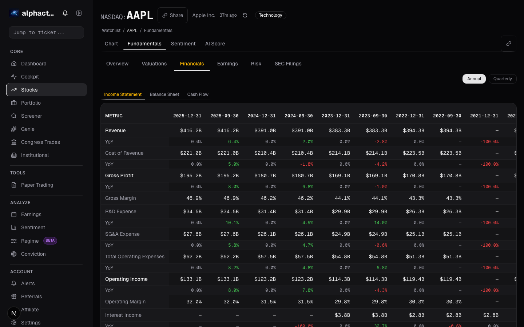Image resolution: width=524 pixels, height=327 pixels.
Task: Click the copy link icon on the right
Action: pos(508,43)
